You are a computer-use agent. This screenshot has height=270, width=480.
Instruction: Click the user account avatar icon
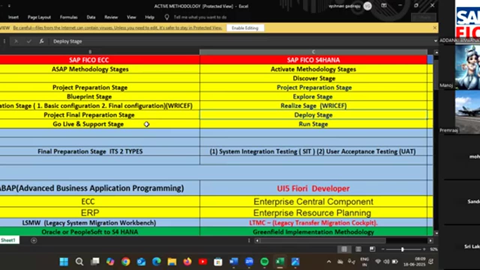pyautogui.click(x=367, y=6)
